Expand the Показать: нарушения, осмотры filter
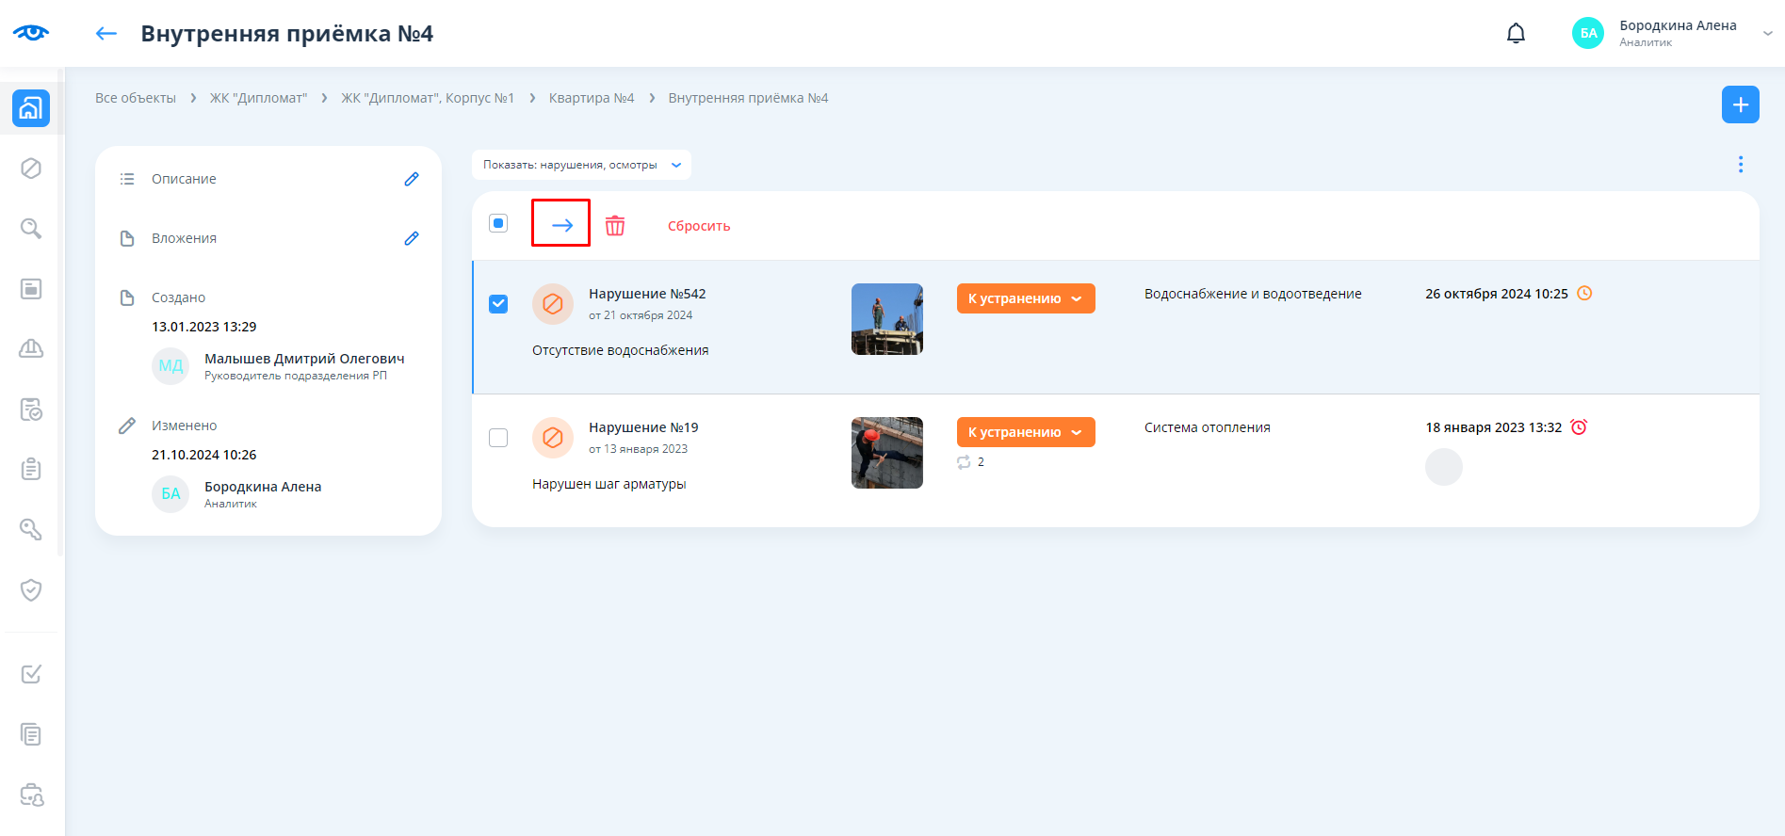This screenshot has width=1785, height=836. pos(581,165)
